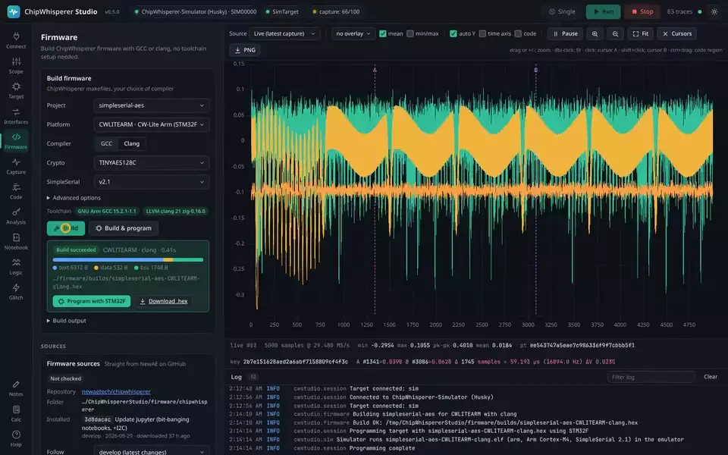The height and width of the screenshot is (455, 728).
Task: Enable the time axis checkbox
Action: tap(482, 33)
